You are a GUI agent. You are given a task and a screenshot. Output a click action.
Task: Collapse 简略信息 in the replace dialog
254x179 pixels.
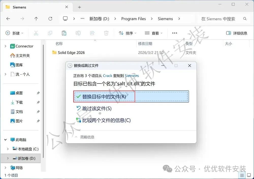(85, 137)
